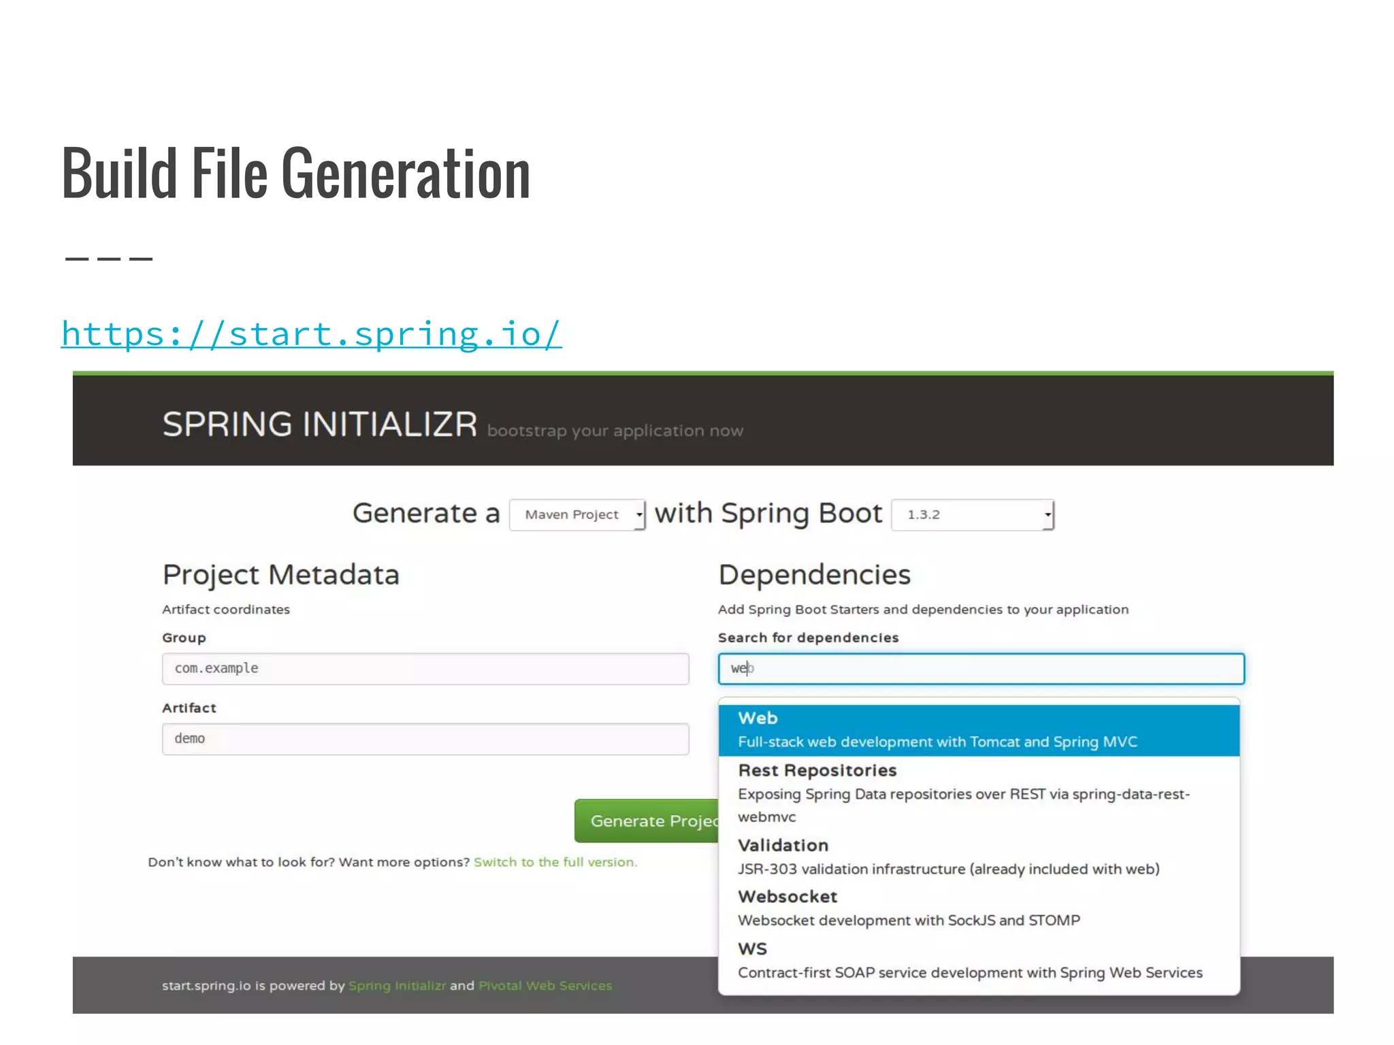
Task: Click the Artifact input field demo
Action: click(x=425, y=739)
